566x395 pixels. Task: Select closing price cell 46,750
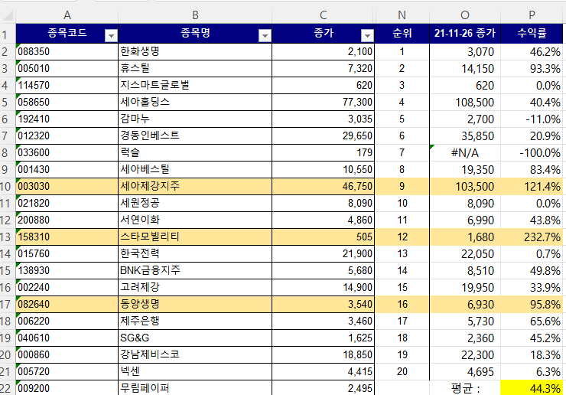323,187
